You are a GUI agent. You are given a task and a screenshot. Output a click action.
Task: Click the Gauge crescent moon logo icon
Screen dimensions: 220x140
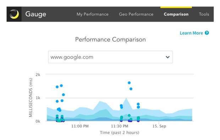(x=14, y=14)
